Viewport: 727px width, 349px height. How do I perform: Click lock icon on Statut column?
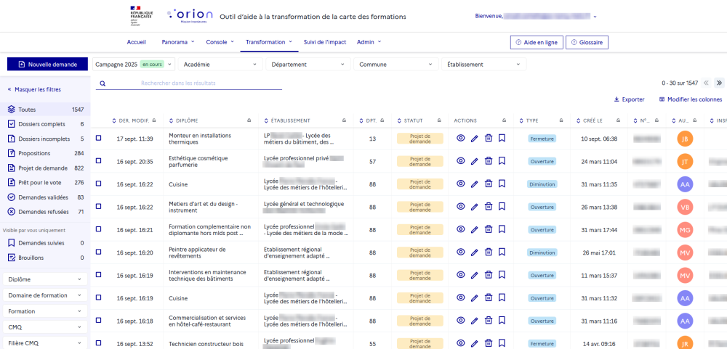coord(439,120)
